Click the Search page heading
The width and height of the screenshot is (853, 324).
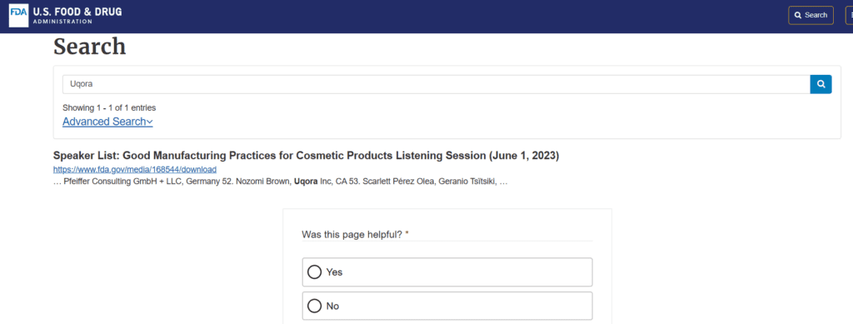pyautogui.click(x=90, y=47)
